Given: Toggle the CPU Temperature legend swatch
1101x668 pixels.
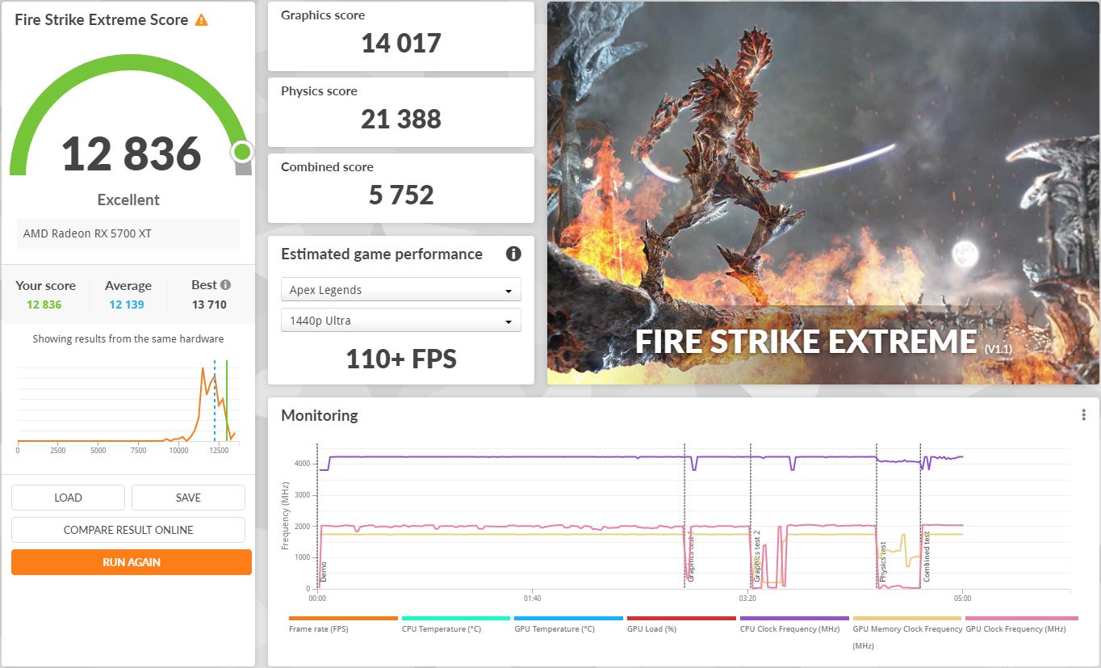Looking at the screenshot, I should [456, 618].
